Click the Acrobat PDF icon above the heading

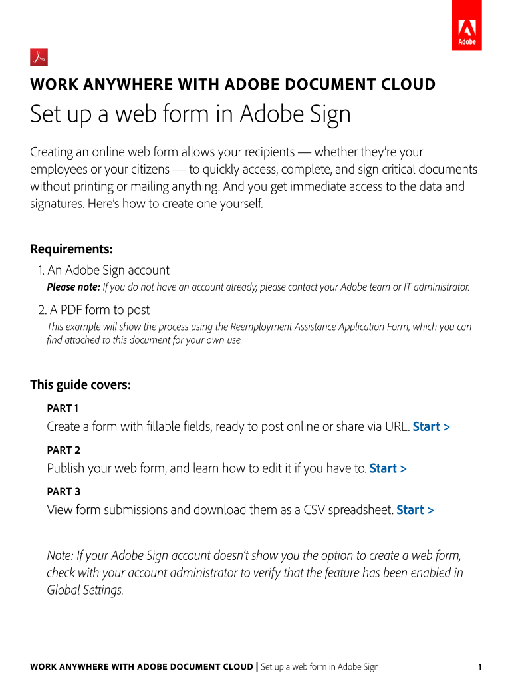(38, 57)
